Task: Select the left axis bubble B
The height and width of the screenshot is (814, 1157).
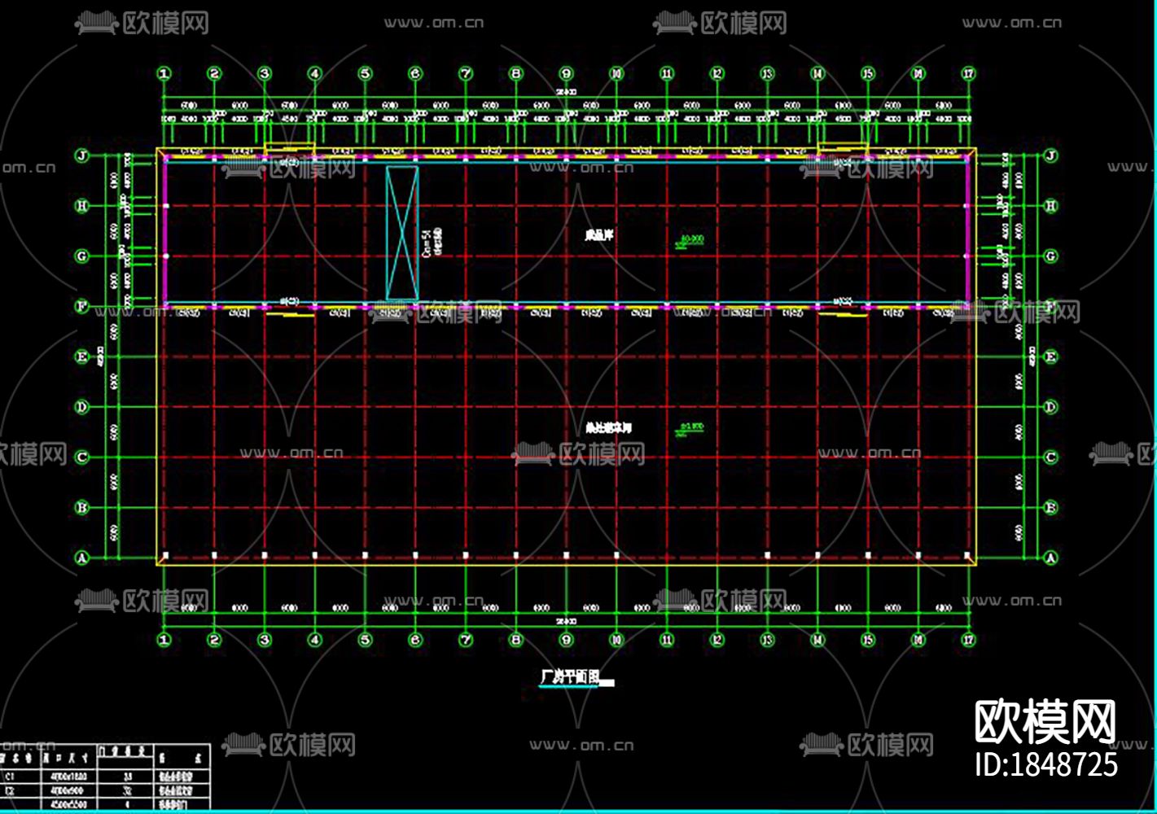Action: (81, 508)
